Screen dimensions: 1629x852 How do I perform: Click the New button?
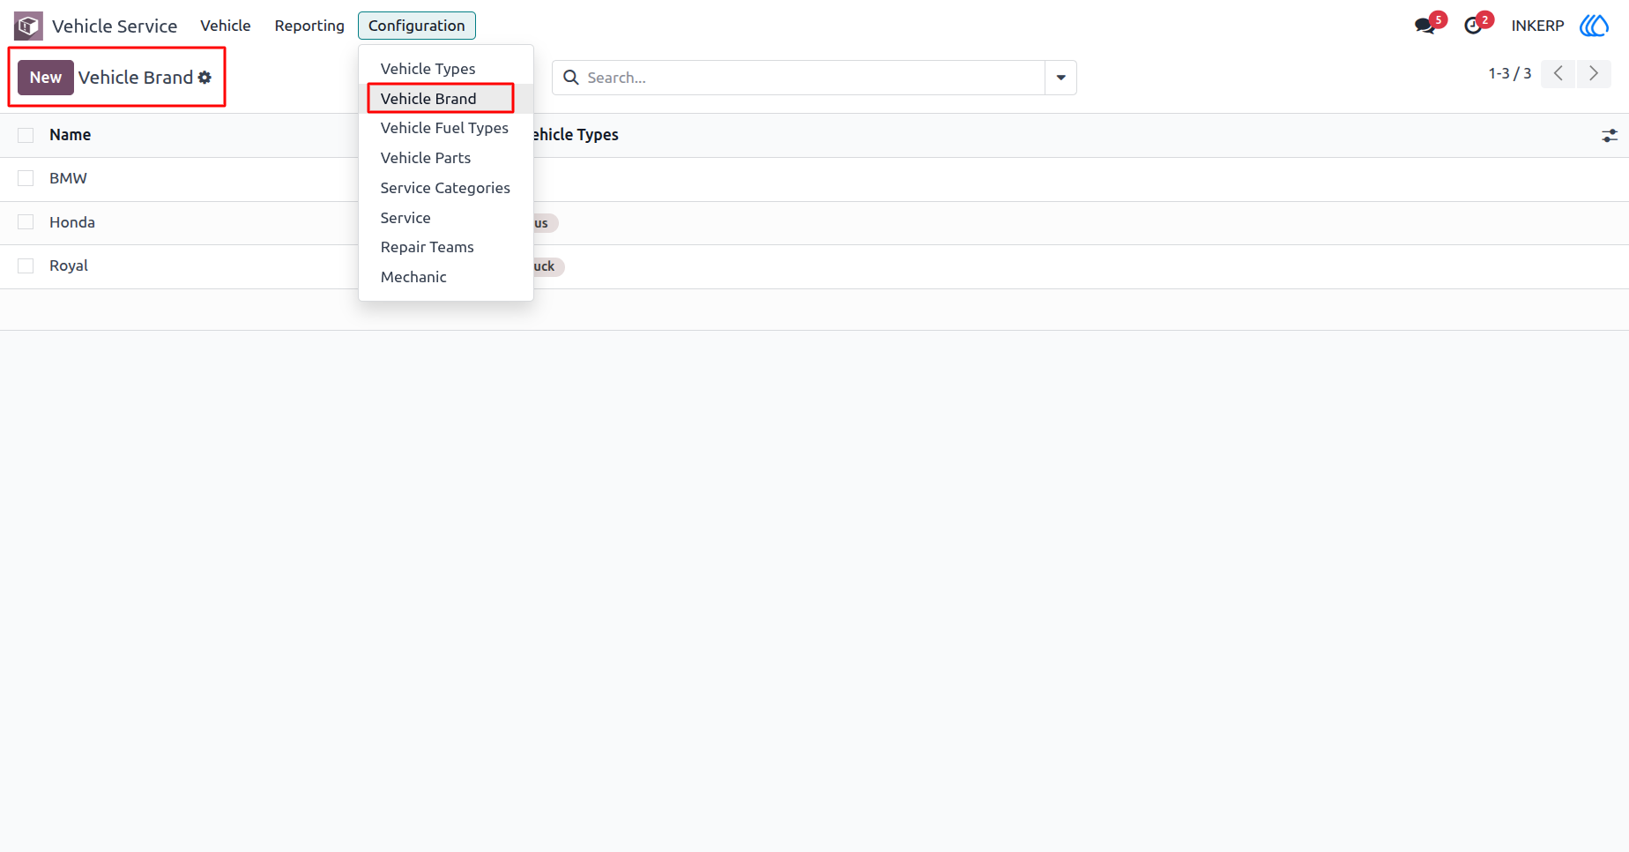[x=46, y=78]
